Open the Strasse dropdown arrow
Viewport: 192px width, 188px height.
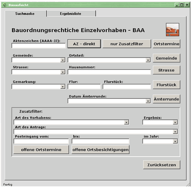point(63,72)
